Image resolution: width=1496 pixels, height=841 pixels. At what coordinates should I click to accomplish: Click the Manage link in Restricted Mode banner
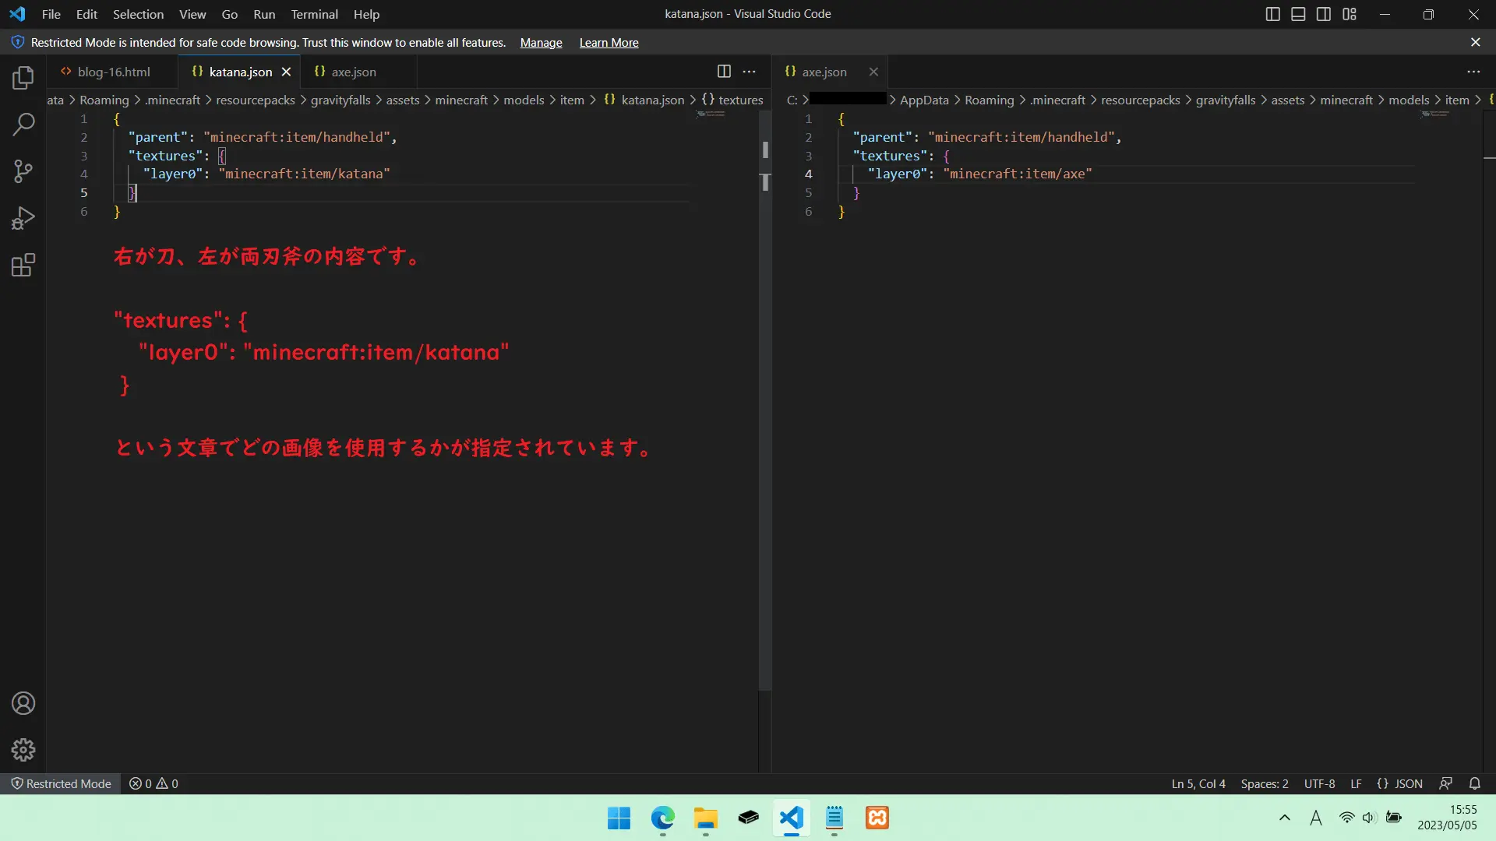(x=541, y=43)
